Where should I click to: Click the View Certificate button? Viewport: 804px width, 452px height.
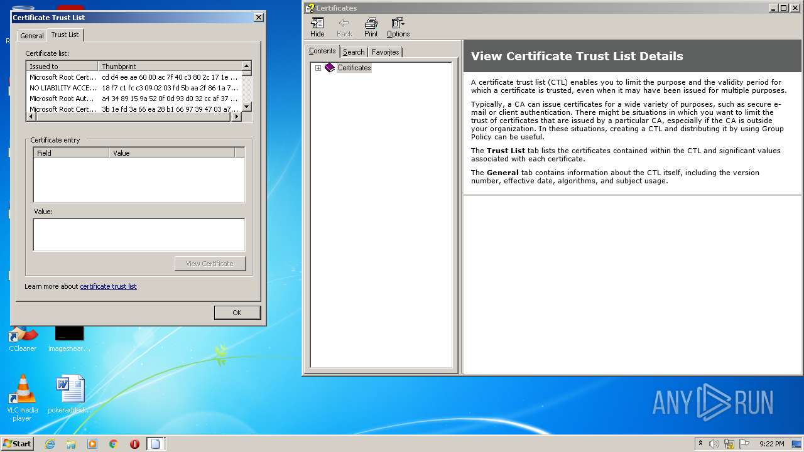tap(210, 264)
